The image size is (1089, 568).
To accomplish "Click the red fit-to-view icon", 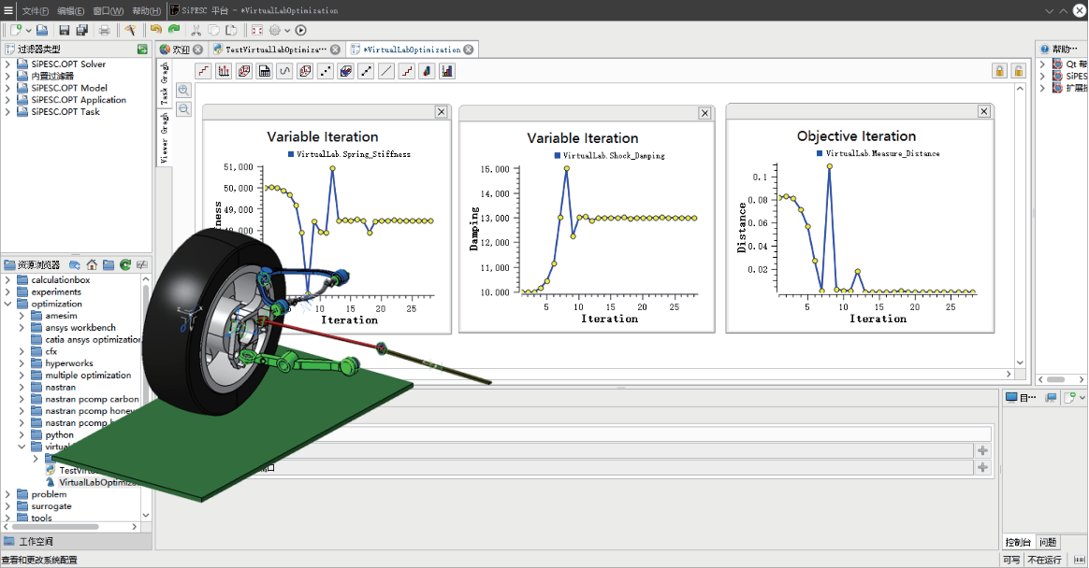I will (x=257, y=30).
